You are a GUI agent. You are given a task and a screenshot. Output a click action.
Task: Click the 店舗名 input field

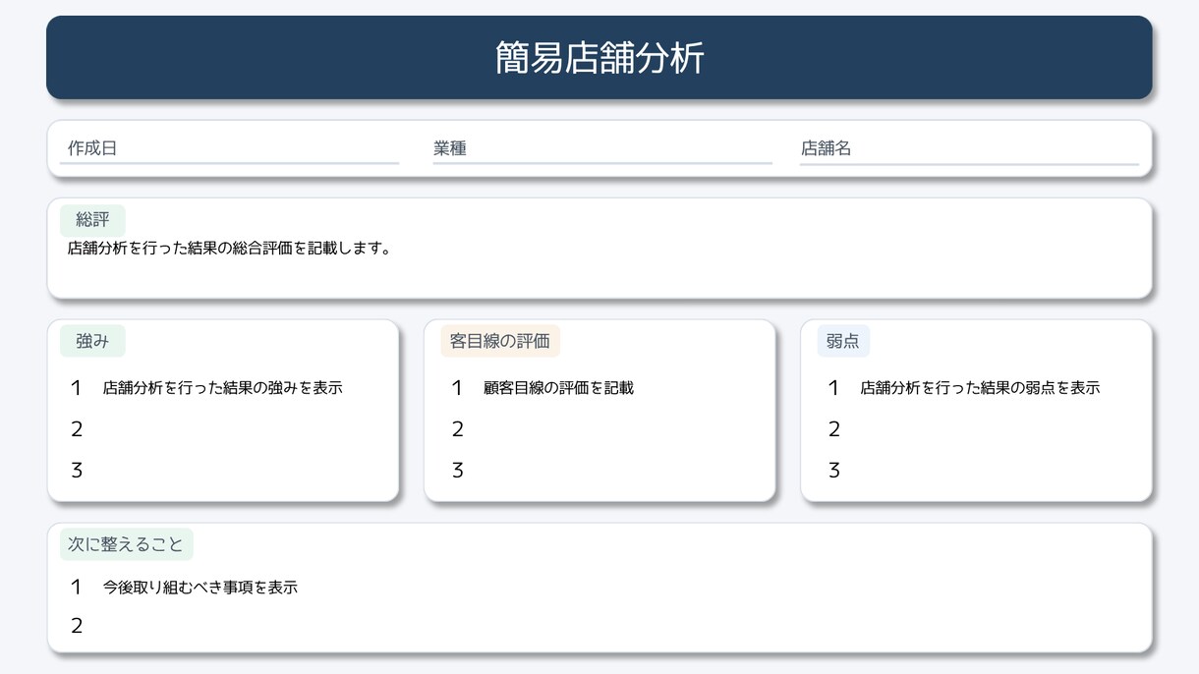pyautogui.click(x=969, y=148)
